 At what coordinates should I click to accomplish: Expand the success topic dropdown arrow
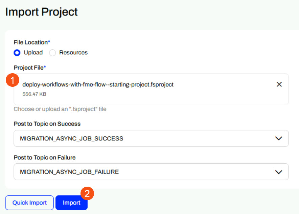click(278, 138)
